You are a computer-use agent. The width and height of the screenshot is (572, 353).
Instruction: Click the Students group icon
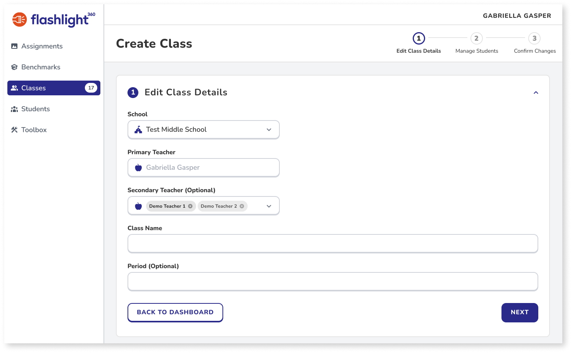click(x=14, y=109)
